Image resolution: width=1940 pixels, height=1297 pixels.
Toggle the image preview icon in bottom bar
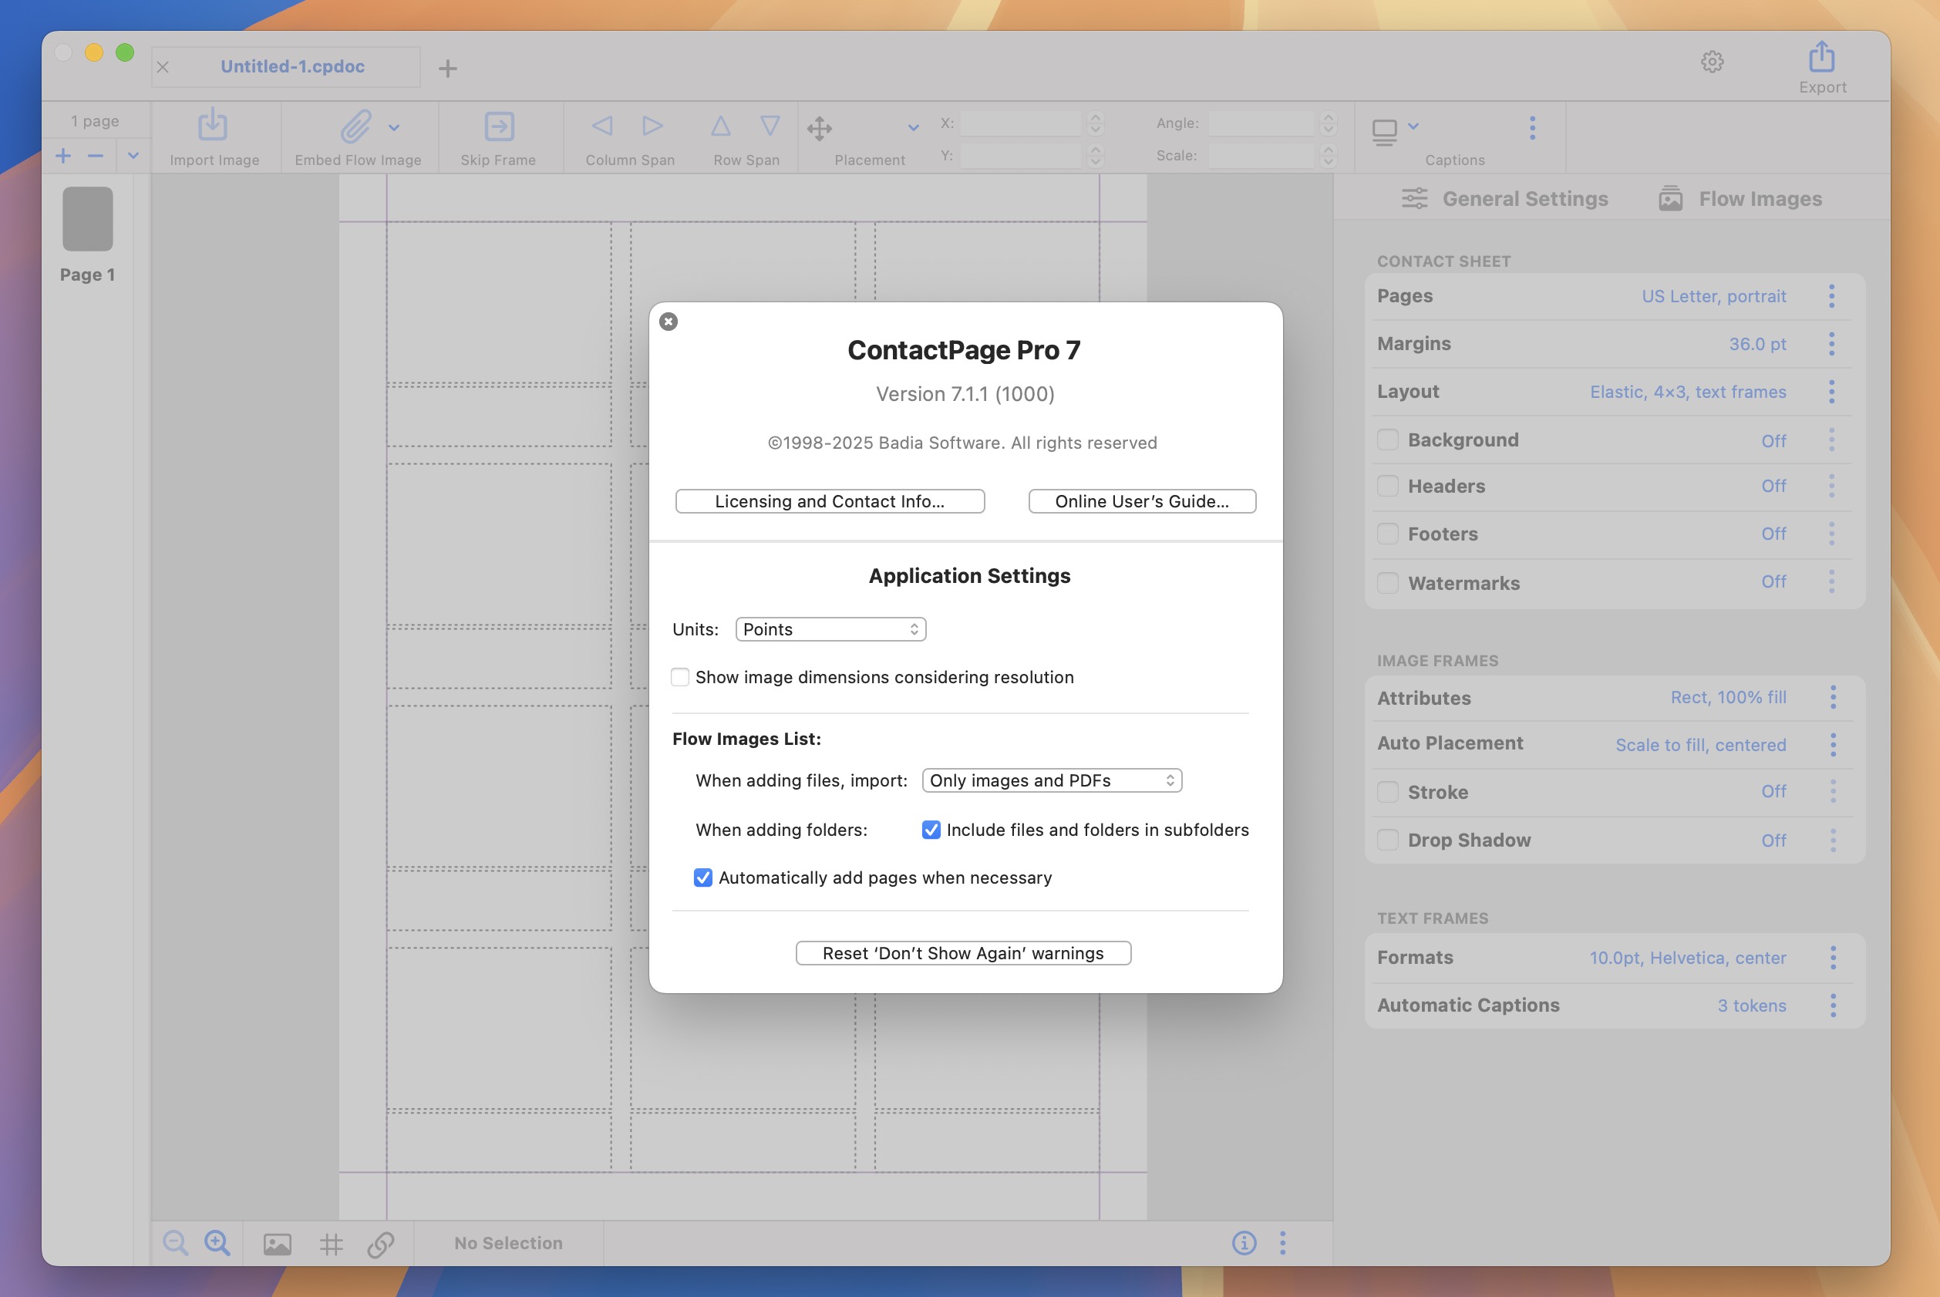(277, 1244)
